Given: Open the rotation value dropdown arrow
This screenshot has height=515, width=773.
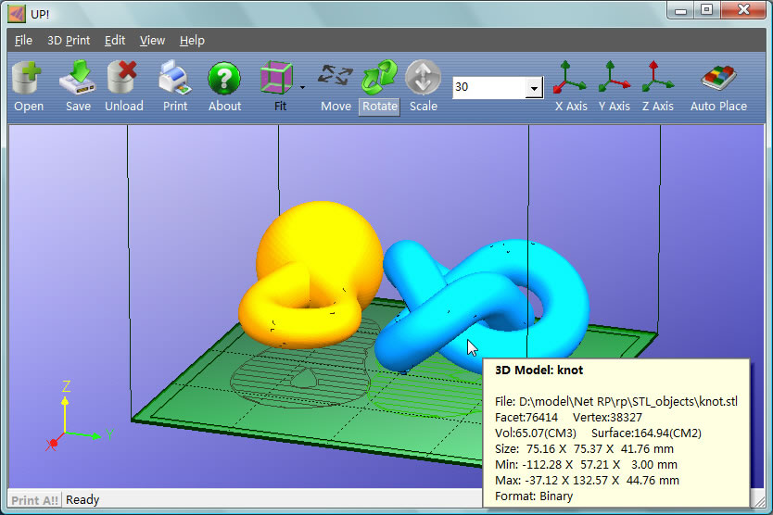Looking at the screenshot, I should 534,88.
